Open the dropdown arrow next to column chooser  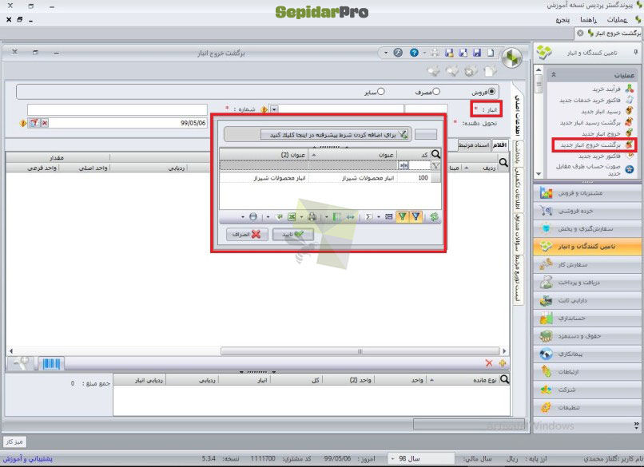[x=327, y=216]
